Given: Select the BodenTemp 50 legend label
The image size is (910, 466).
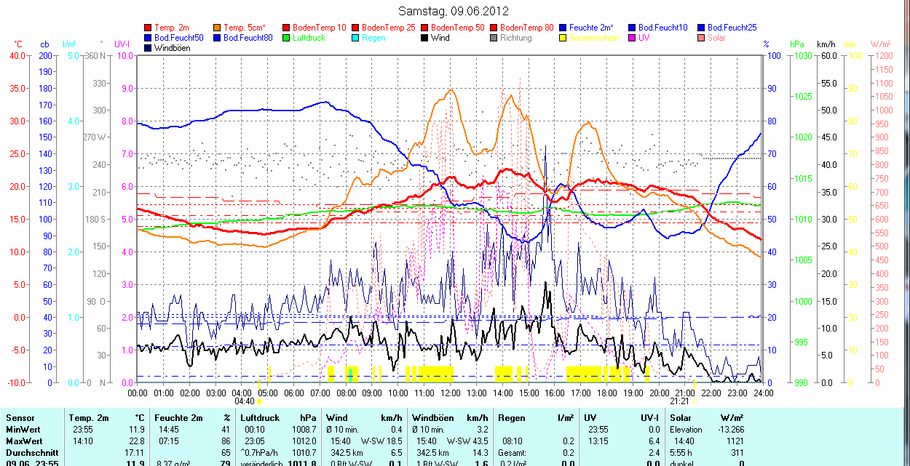Looking at the screenshot, I should point(458,28).
